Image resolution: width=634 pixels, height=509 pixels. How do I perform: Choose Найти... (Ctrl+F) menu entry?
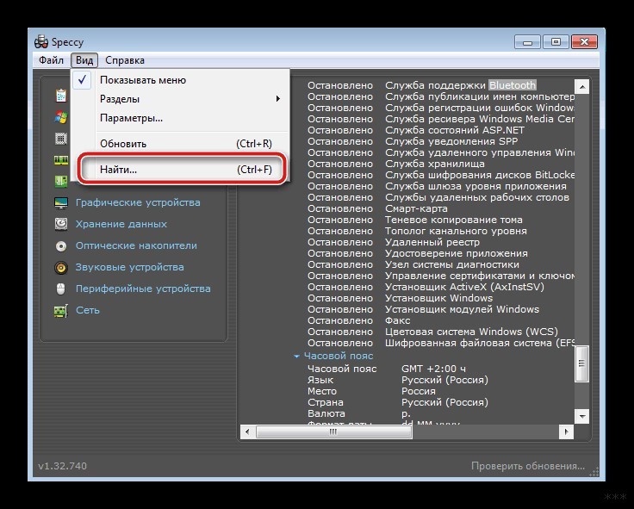181,170
